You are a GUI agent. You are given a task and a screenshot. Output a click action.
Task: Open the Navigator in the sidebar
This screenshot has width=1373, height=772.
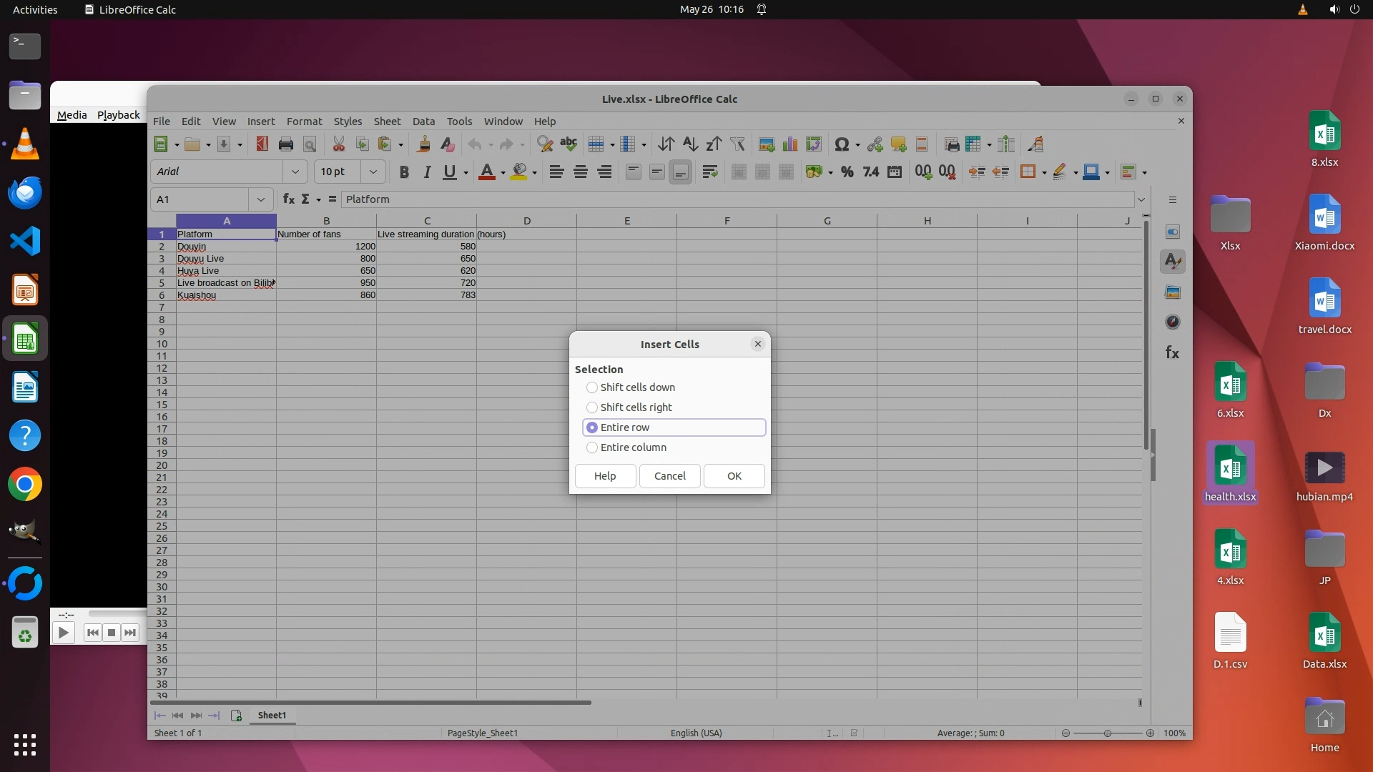(1173, 322)
